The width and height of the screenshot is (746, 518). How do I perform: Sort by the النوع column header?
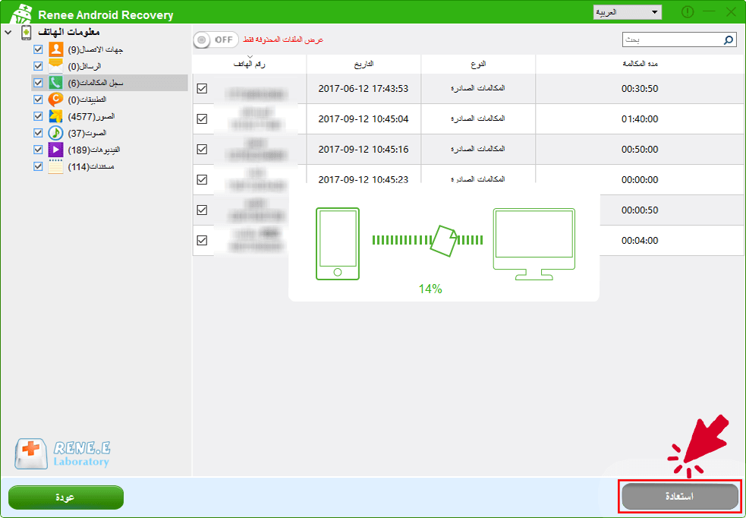click(x=478, y=65)
